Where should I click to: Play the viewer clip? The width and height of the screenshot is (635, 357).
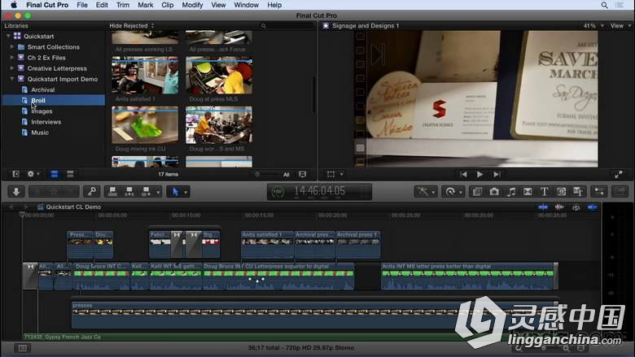[x=480, y=174]
